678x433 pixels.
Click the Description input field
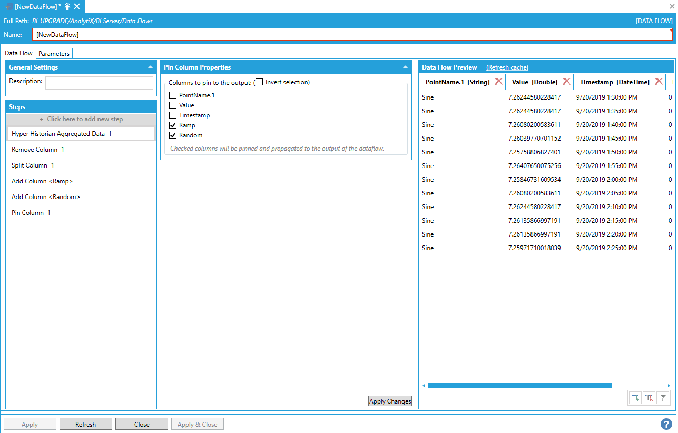click(99, 83)
